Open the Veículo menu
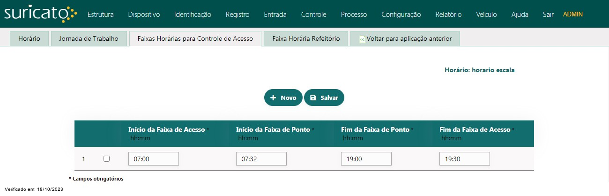 [486, 15]
